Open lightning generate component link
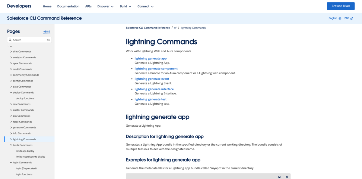 [x=156, y=69]
